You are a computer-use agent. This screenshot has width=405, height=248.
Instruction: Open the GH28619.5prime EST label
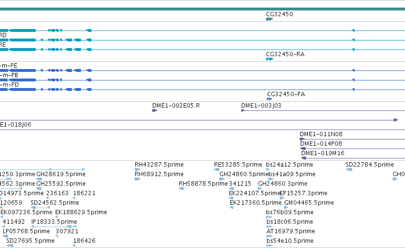click(x=61, y=174)
